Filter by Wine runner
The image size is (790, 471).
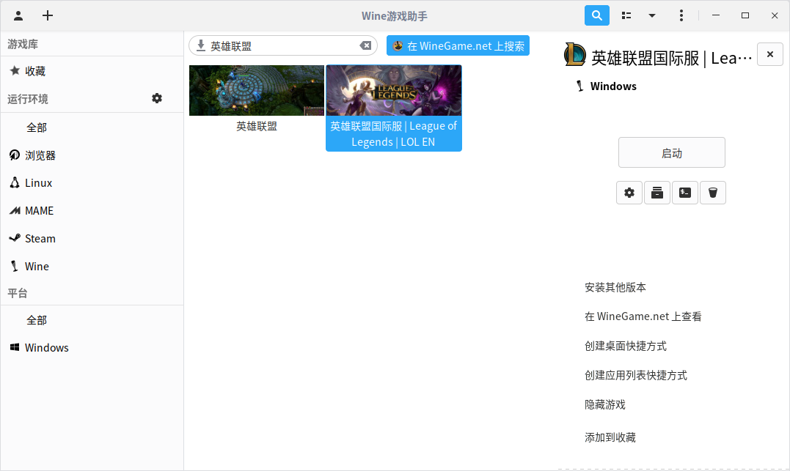click(92, 266)
